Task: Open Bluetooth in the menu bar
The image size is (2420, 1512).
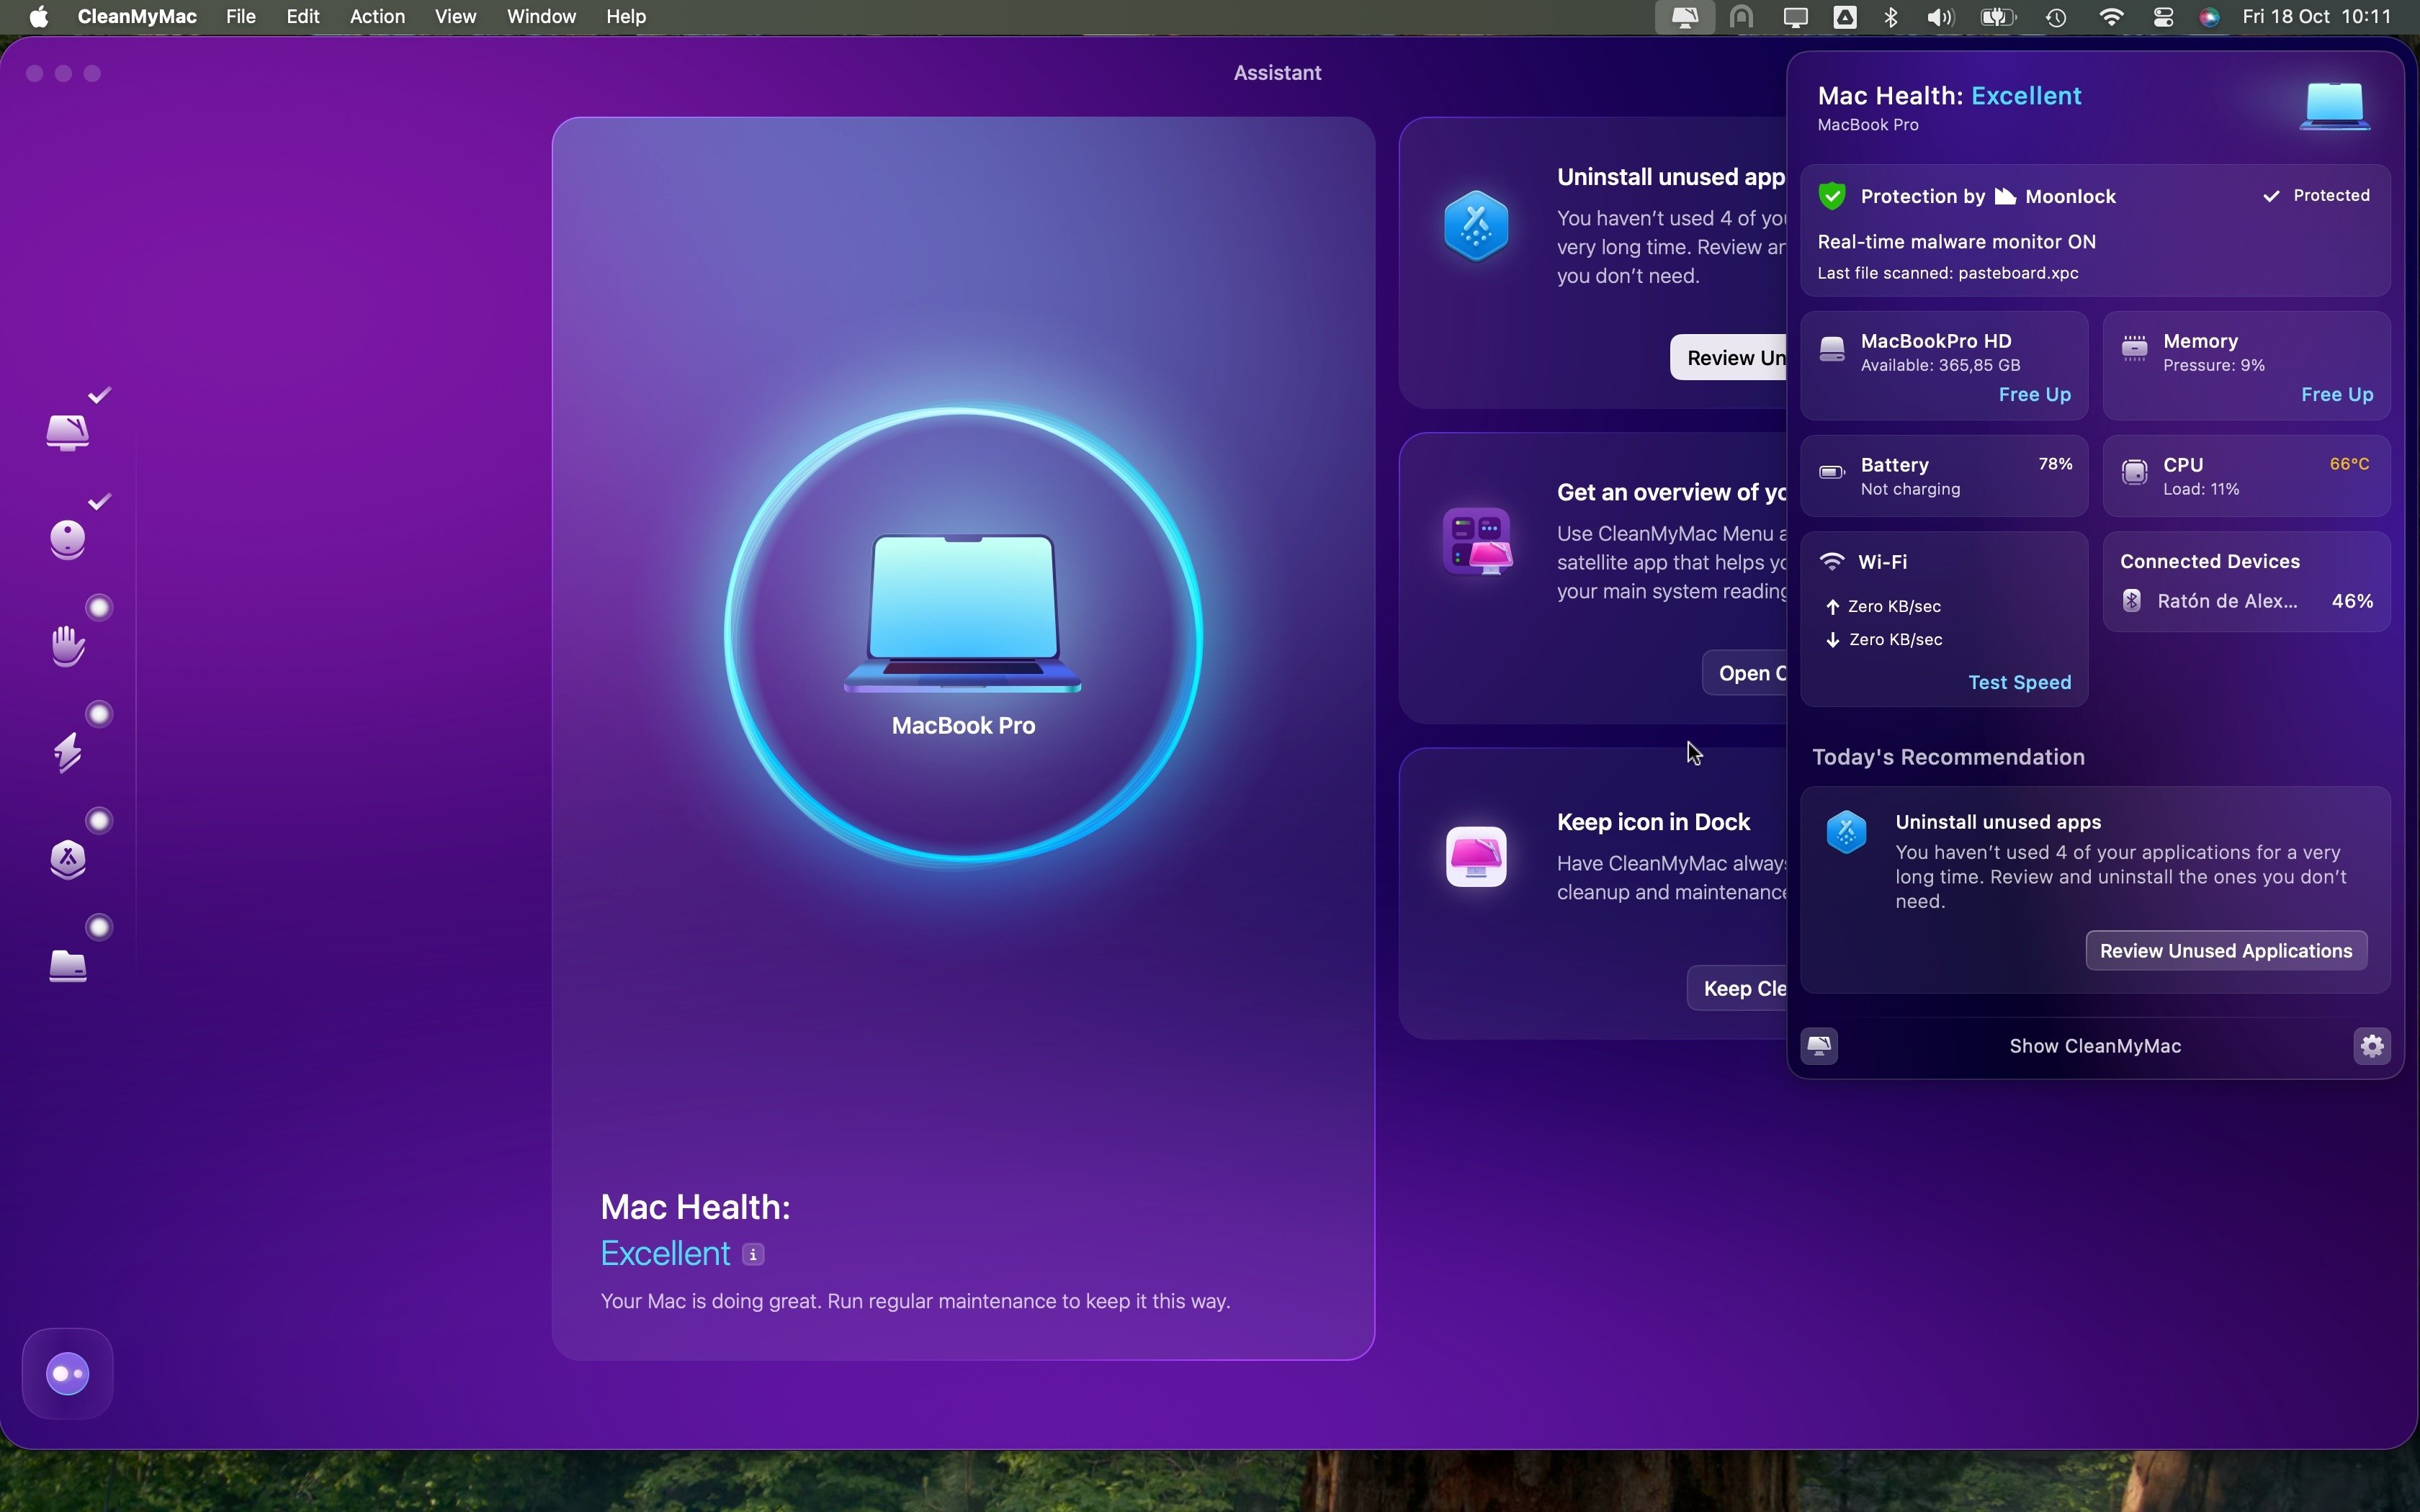Action: (x=1891, y=17)
